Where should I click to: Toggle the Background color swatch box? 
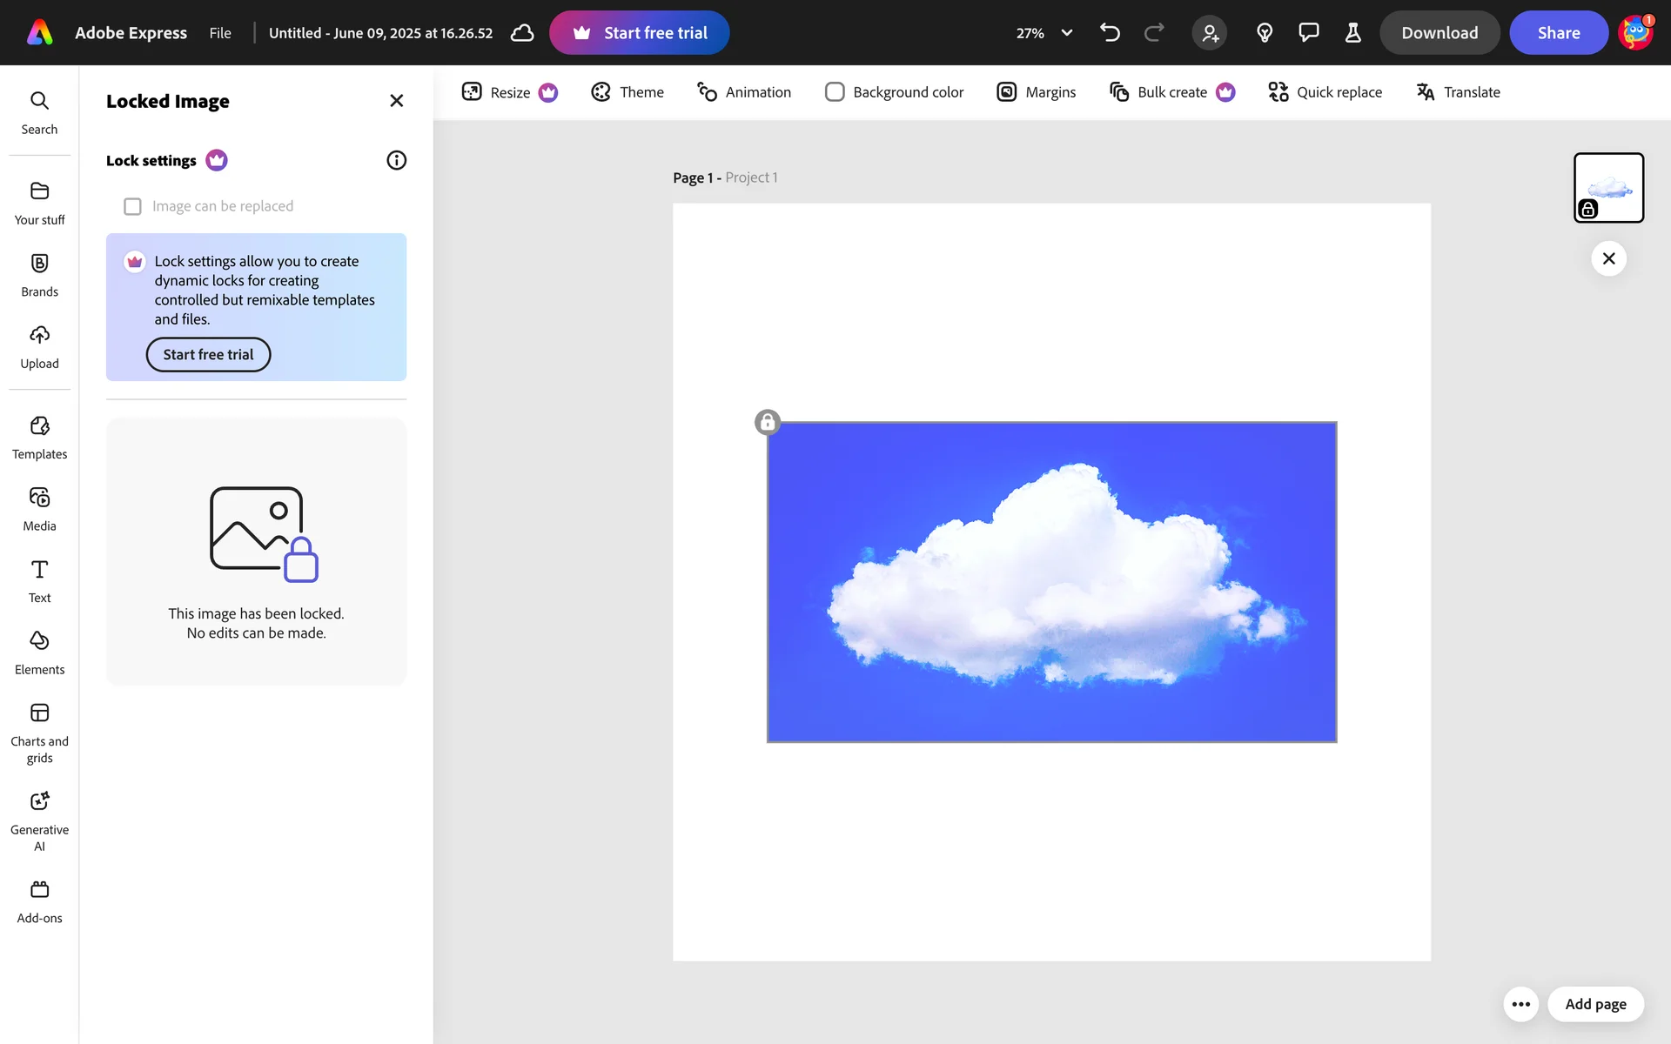pyautogui.click(x=834, y=92)
